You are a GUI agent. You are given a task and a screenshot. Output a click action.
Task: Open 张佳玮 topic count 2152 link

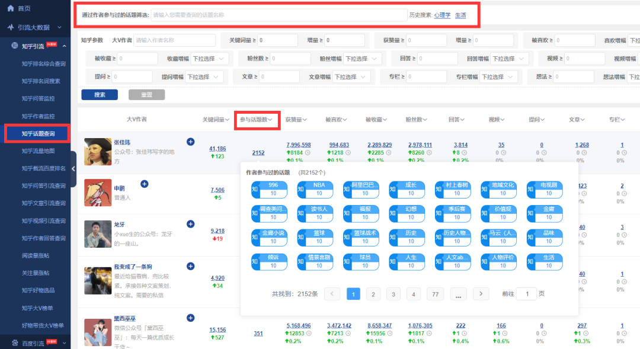[x=258, y=153]
